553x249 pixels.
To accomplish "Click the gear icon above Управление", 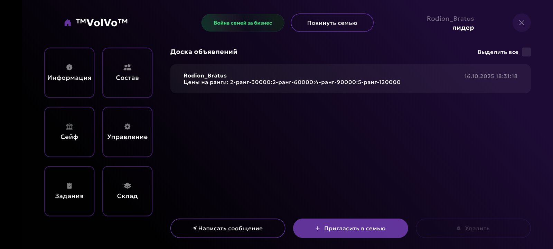I will [127, 127].
